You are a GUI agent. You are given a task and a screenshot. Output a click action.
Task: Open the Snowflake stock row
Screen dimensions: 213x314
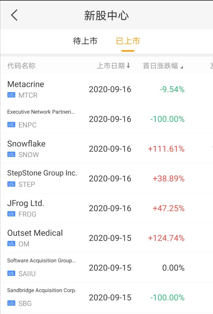26,144
